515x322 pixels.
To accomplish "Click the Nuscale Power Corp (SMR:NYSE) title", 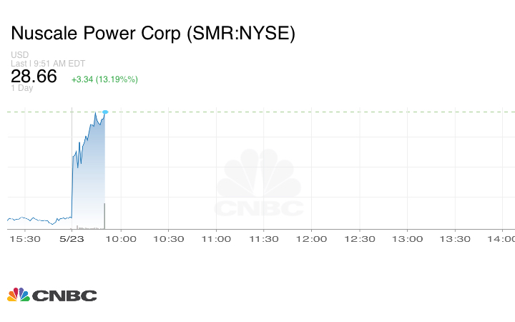I will point(152,34).
